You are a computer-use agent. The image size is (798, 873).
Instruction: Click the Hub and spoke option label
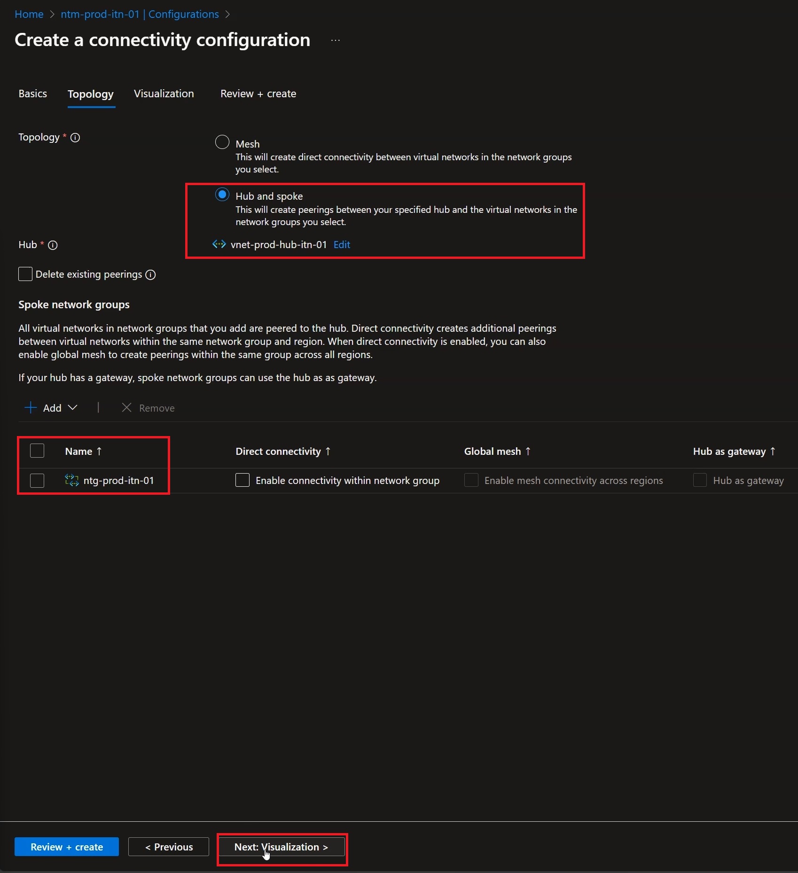pyautogui.click(x=269, y=196)
